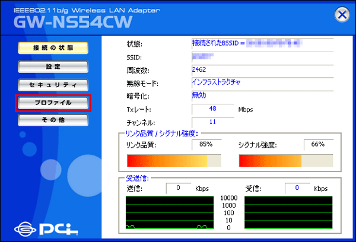This screenshot has width=356, height=242.
Task: Click the Txレート value 48
Action: [213, 109]
